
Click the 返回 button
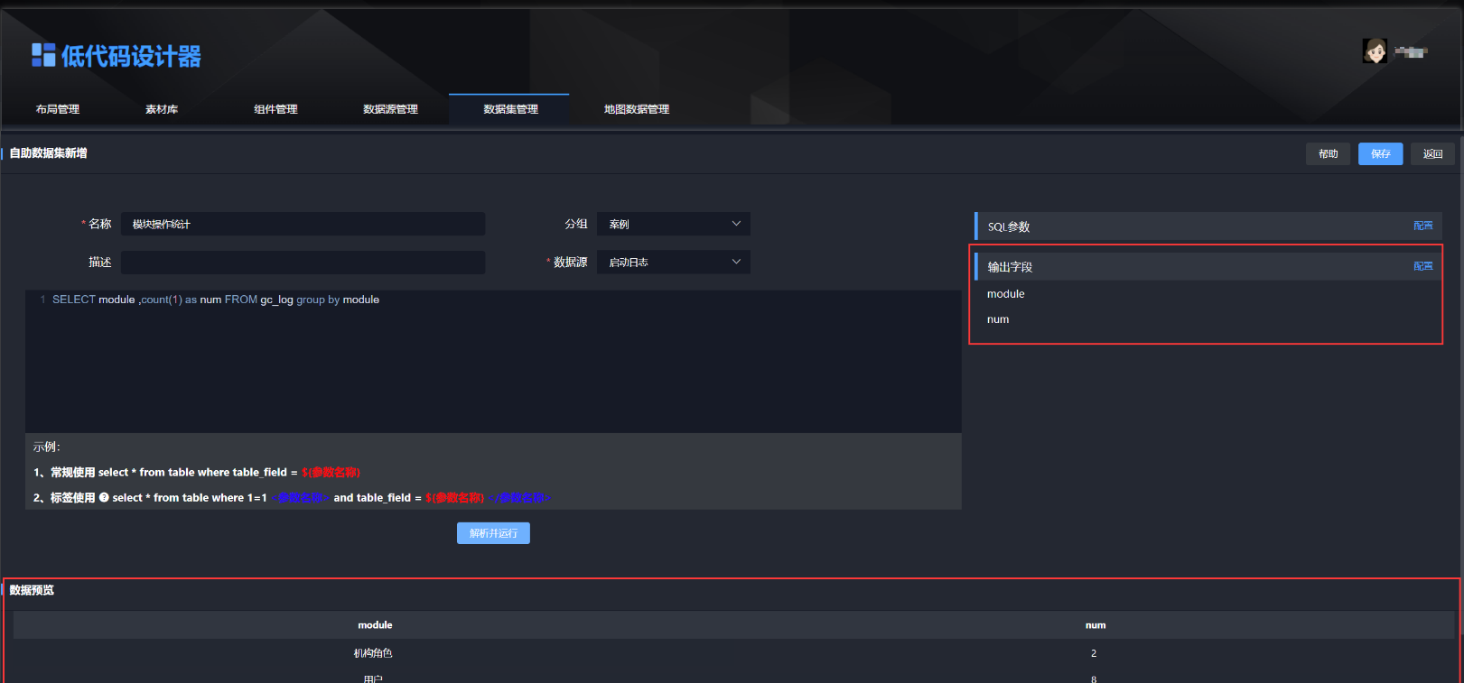click(1432, 153)
